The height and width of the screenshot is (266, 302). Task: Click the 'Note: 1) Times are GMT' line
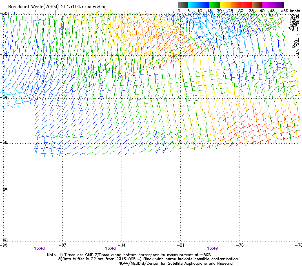point(129,255)
